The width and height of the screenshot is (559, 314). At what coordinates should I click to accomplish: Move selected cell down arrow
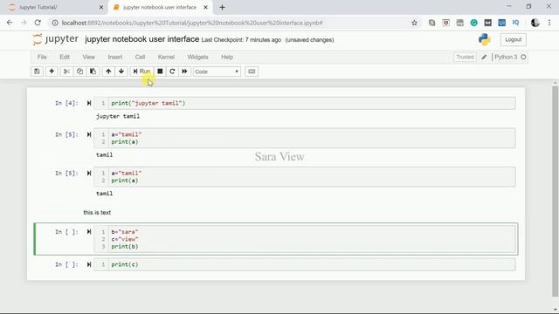tap(121, 72)
